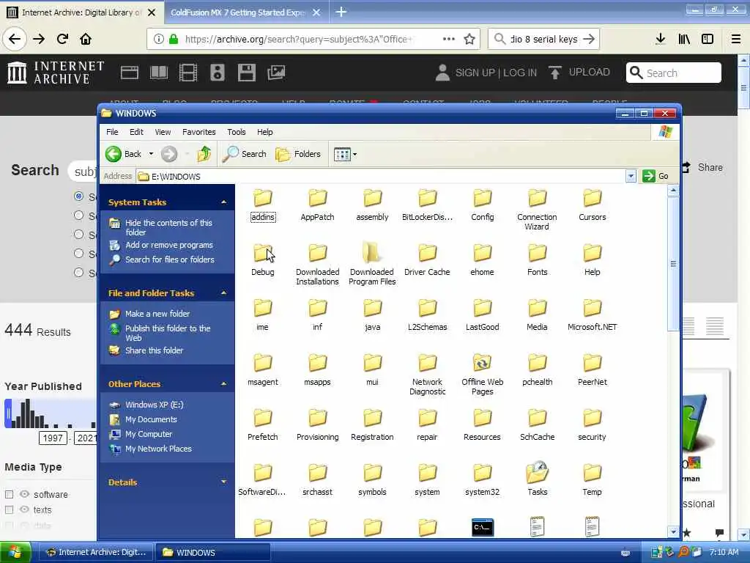Viewport: 750px width, 563px height.
Task: Open Internet Archive software floppy icon
Action: 247,73
